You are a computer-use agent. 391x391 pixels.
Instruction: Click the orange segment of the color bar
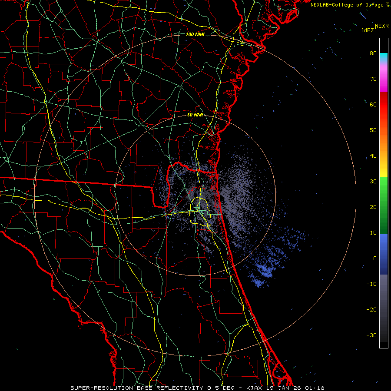tap(384, 141)
